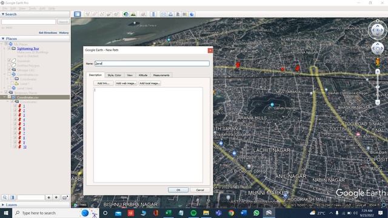Switch to the Style, Color tab
The image size is (388, 218).
115,75
